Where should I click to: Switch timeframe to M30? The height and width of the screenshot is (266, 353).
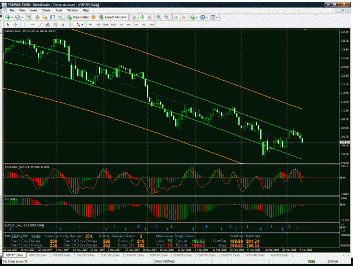114,25
